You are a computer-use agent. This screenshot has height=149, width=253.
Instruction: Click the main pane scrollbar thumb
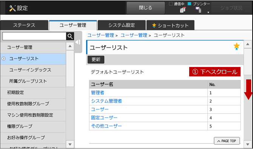click(247, 62)
